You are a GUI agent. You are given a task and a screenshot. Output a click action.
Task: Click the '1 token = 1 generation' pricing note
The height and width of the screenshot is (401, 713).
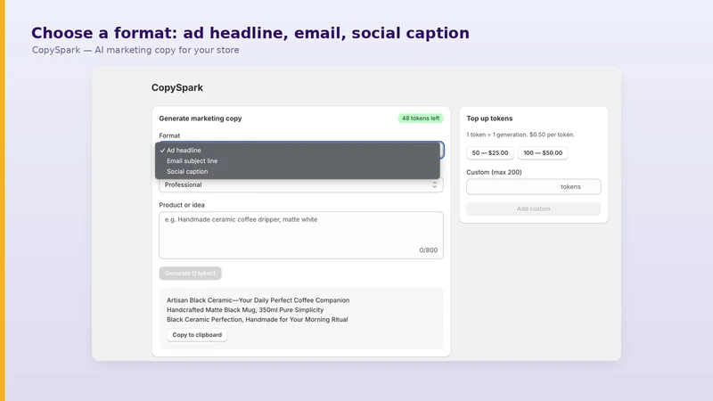point(520,135)
